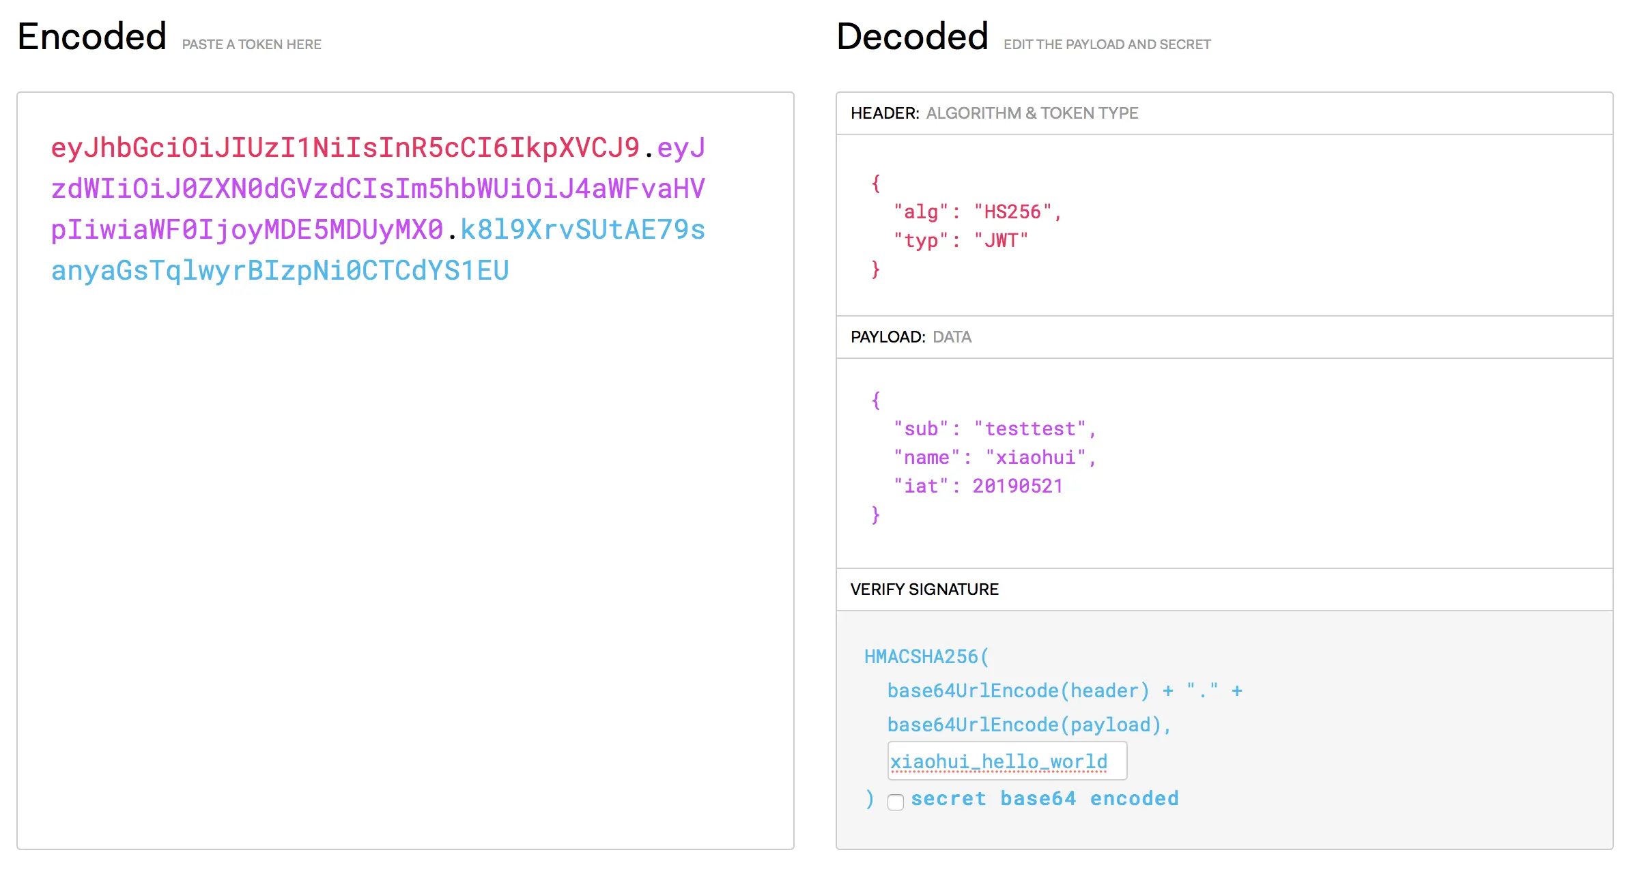Click the "name": "xiaohui" payload line
Viewport: 1633px width, 876px height.
point(994,458)
